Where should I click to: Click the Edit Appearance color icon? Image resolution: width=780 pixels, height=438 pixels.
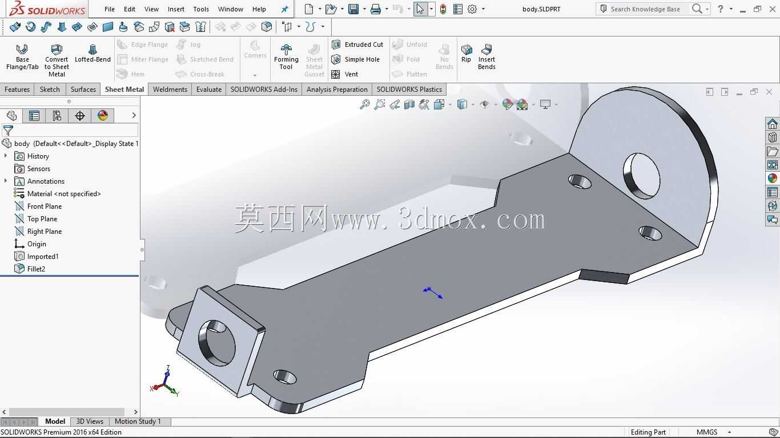tap(507, 104)
